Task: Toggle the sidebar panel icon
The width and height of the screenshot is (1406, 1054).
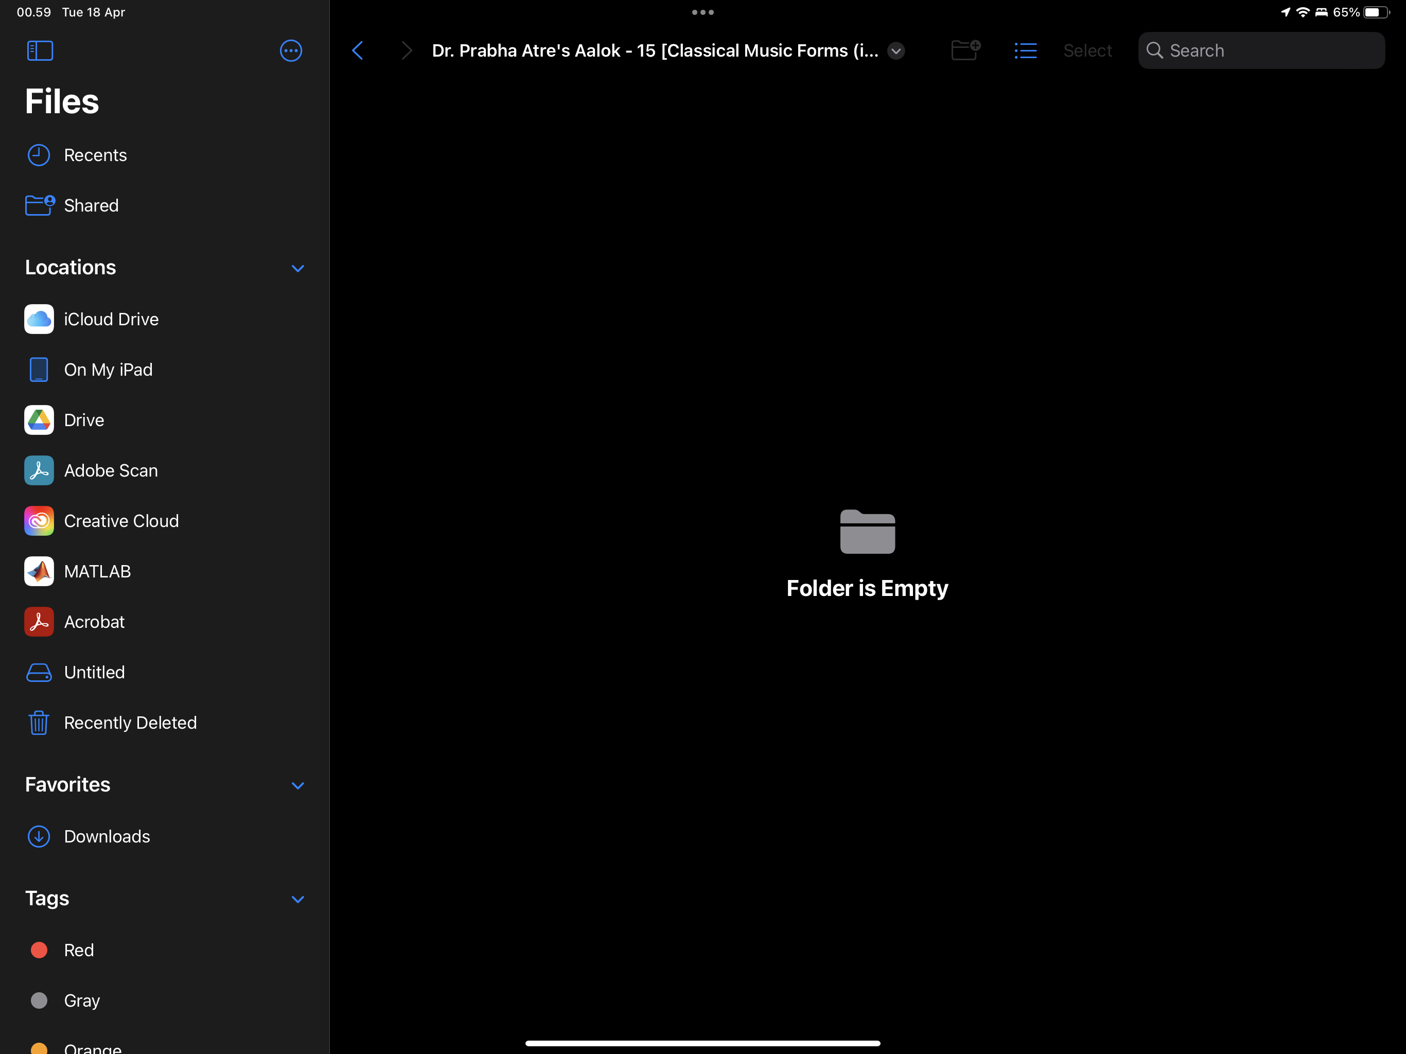Action: pos(40,51)
